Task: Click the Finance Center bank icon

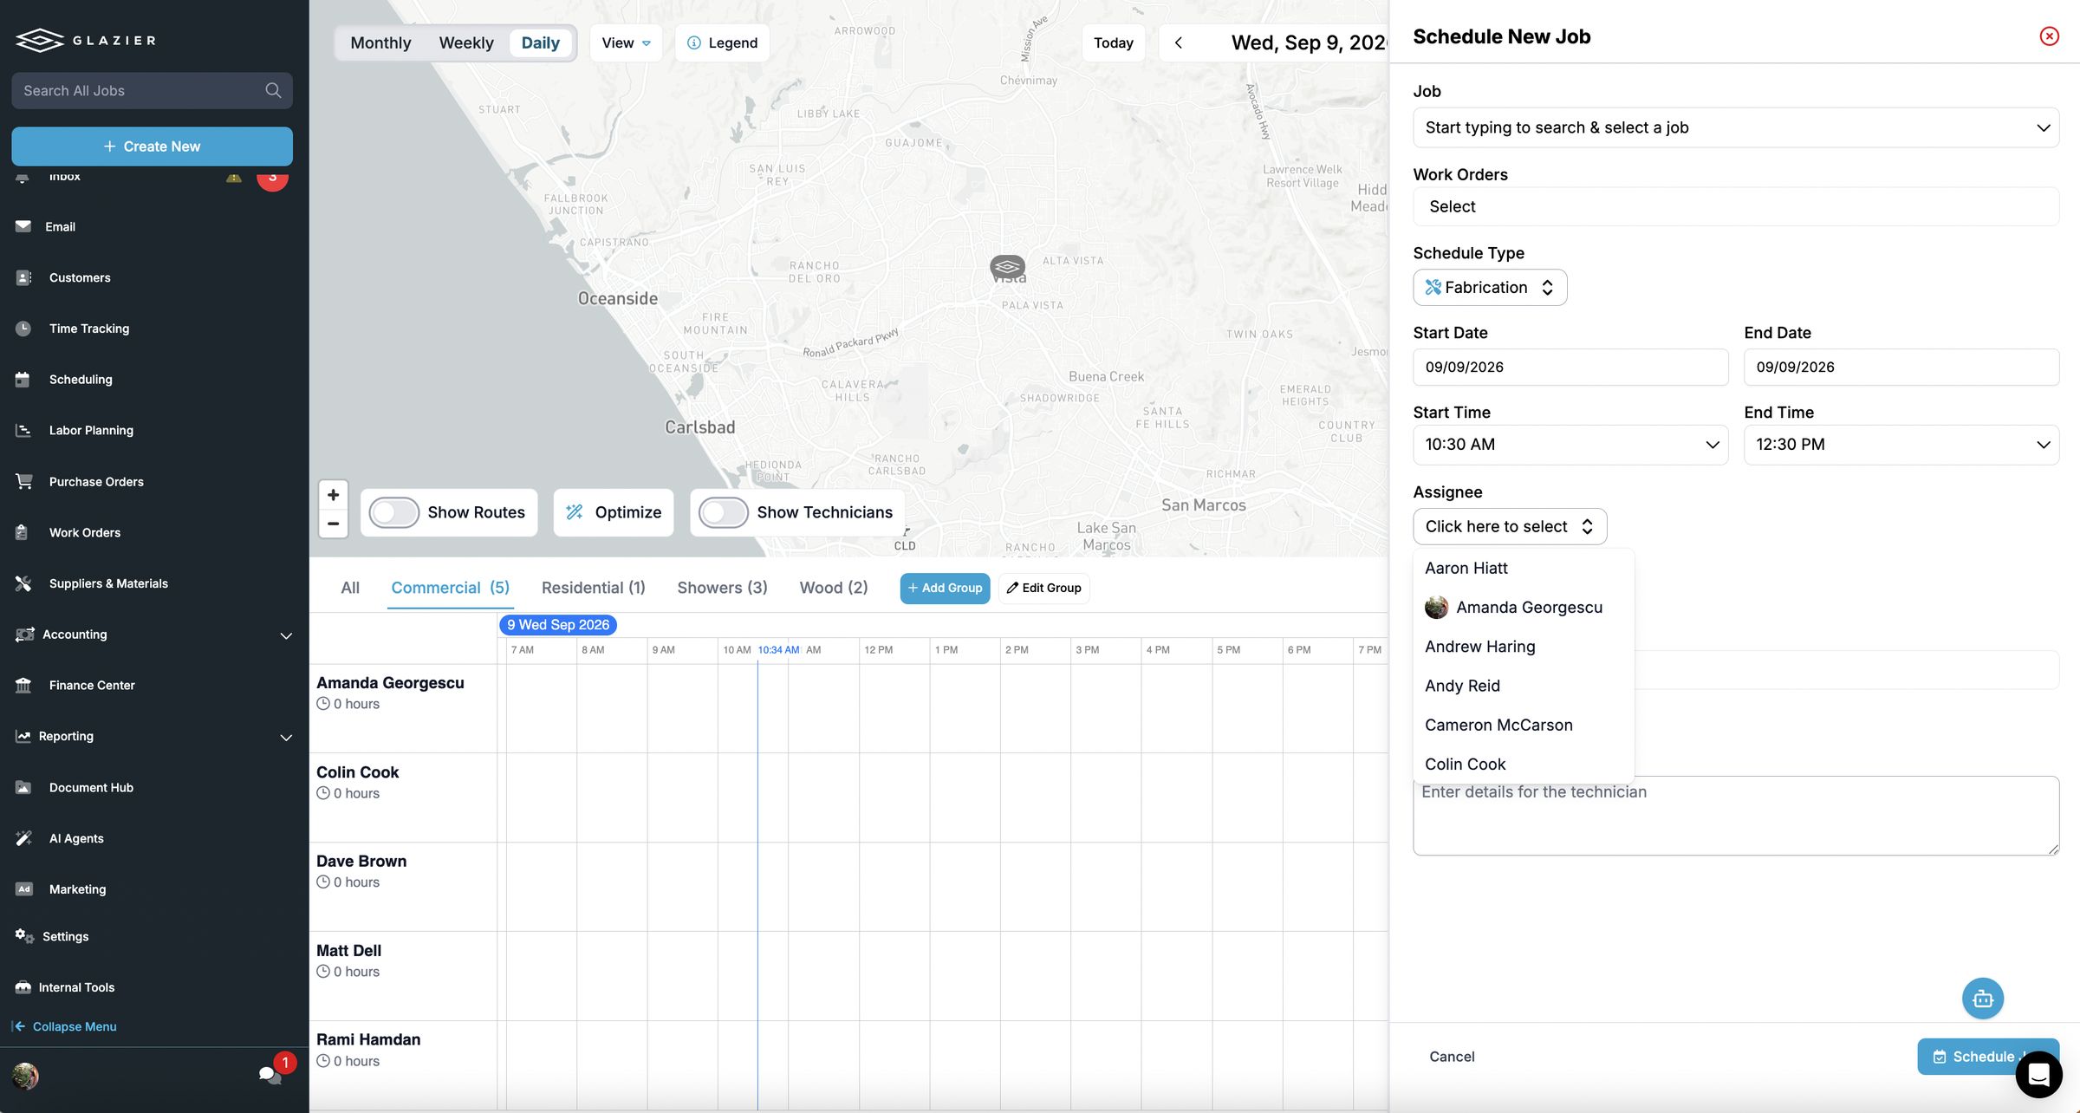Action: pos(23,685)
